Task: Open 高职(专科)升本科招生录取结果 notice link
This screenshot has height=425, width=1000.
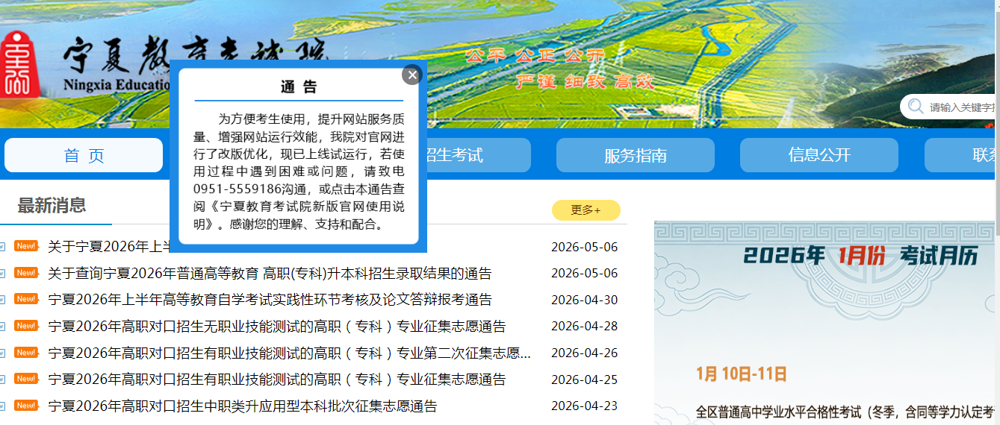Action: 270,274
